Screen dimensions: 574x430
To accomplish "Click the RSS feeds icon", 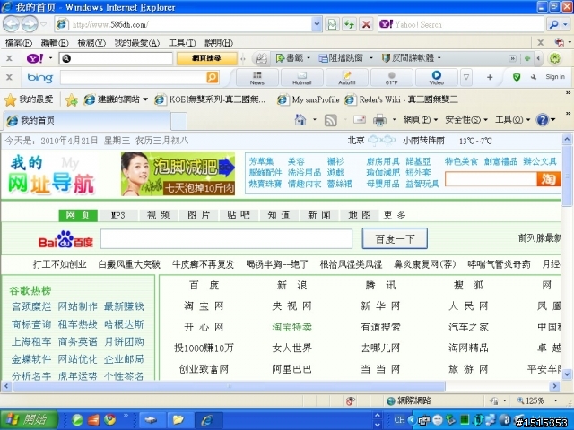I will (x=331, y=120).
